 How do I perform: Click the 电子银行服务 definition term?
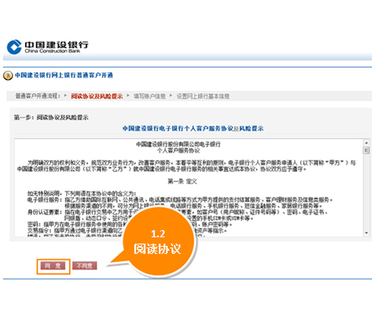(45, 200)
